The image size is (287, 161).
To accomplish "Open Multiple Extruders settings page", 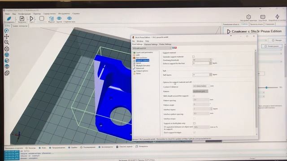I will 143,66.
